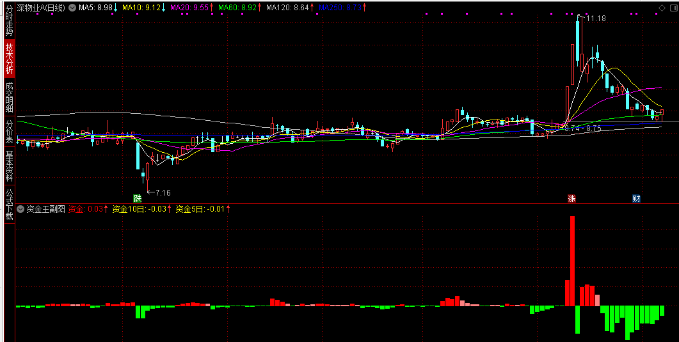Open the 公式下载 sidebar tab
The width and height of the screenshot is (679, 342).
coord(9,204)
